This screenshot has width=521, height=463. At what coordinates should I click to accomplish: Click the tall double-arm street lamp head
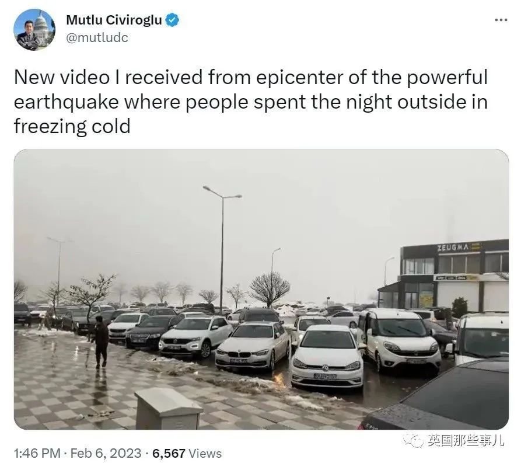point(222,193)
